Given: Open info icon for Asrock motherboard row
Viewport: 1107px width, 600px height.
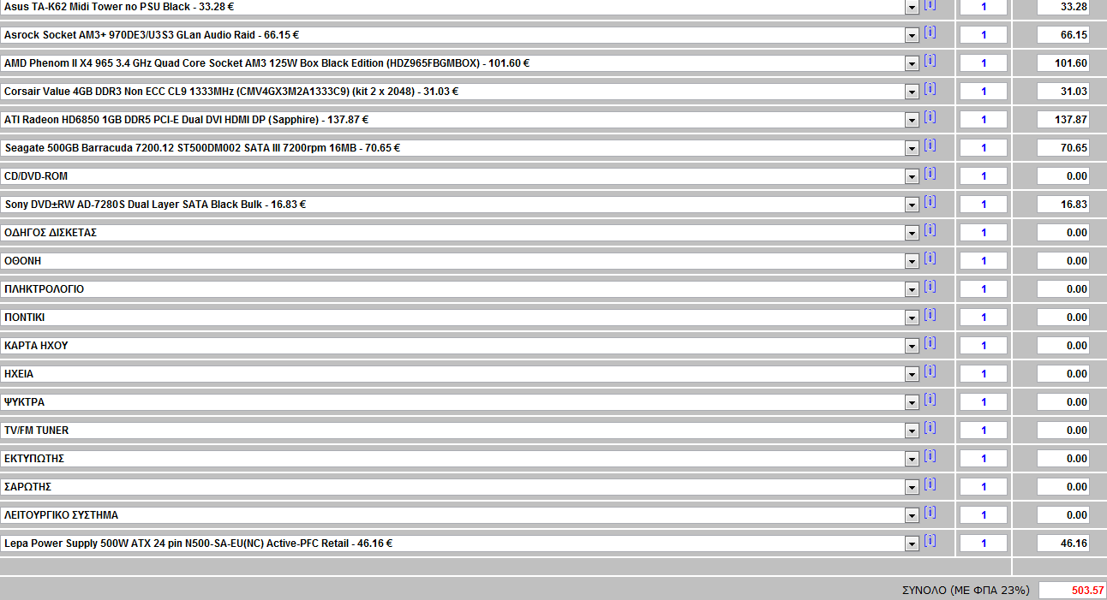Looking at the screenshot, I should tap(930, 33).
